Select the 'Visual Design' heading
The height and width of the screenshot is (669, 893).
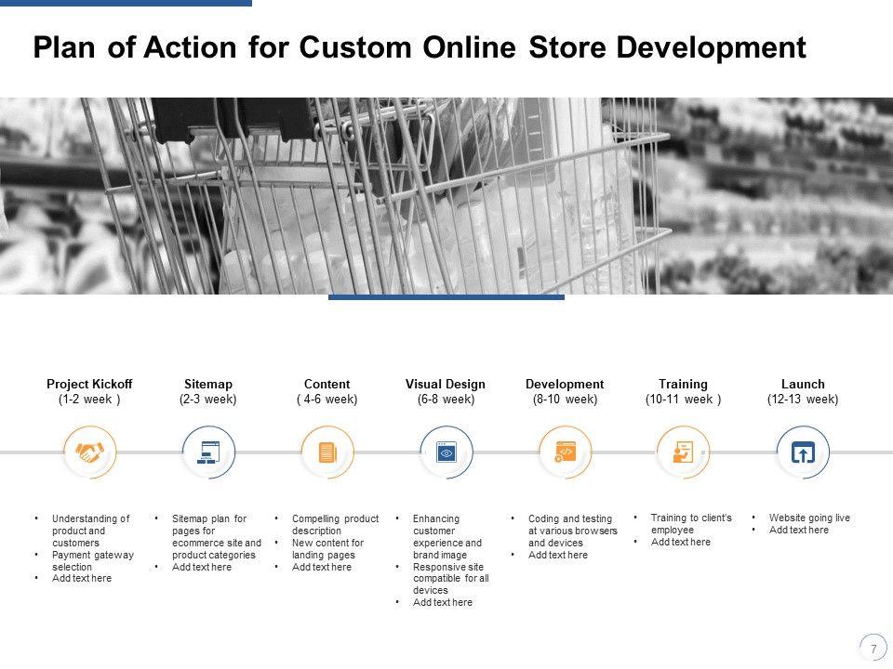(446, 384)
